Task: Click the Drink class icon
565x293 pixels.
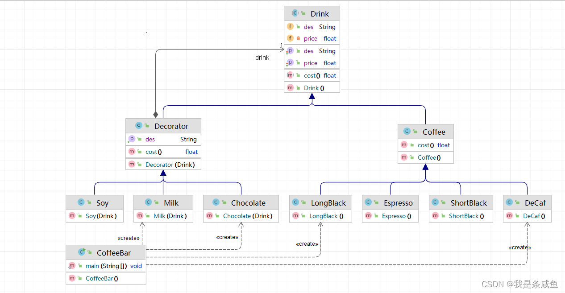Action: tap(295, 13)
